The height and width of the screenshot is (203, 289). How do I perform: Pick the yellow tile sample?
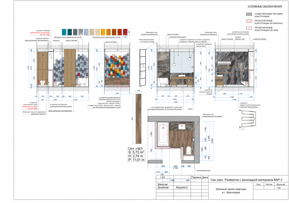click(x=103, y=32)
